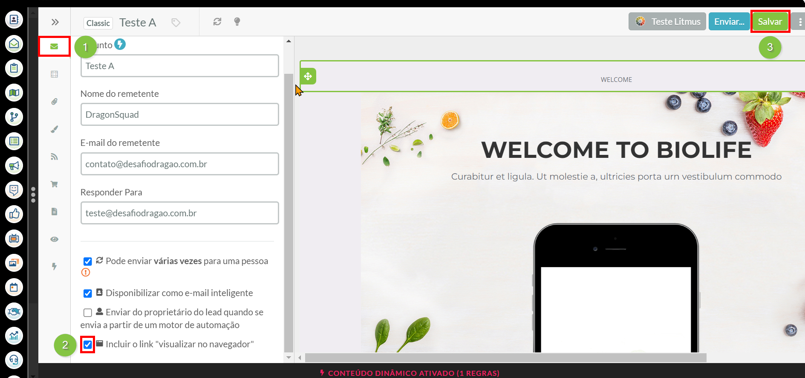Open the shopping cart panel

[x=54, y=184]
